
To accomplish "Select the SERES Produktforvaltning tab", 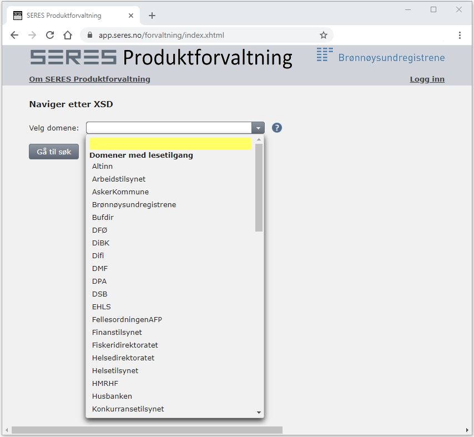I will (73, 16).
